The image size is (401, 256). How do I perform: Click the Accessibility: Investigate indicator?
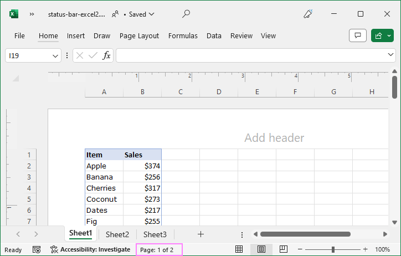(90, 250)
